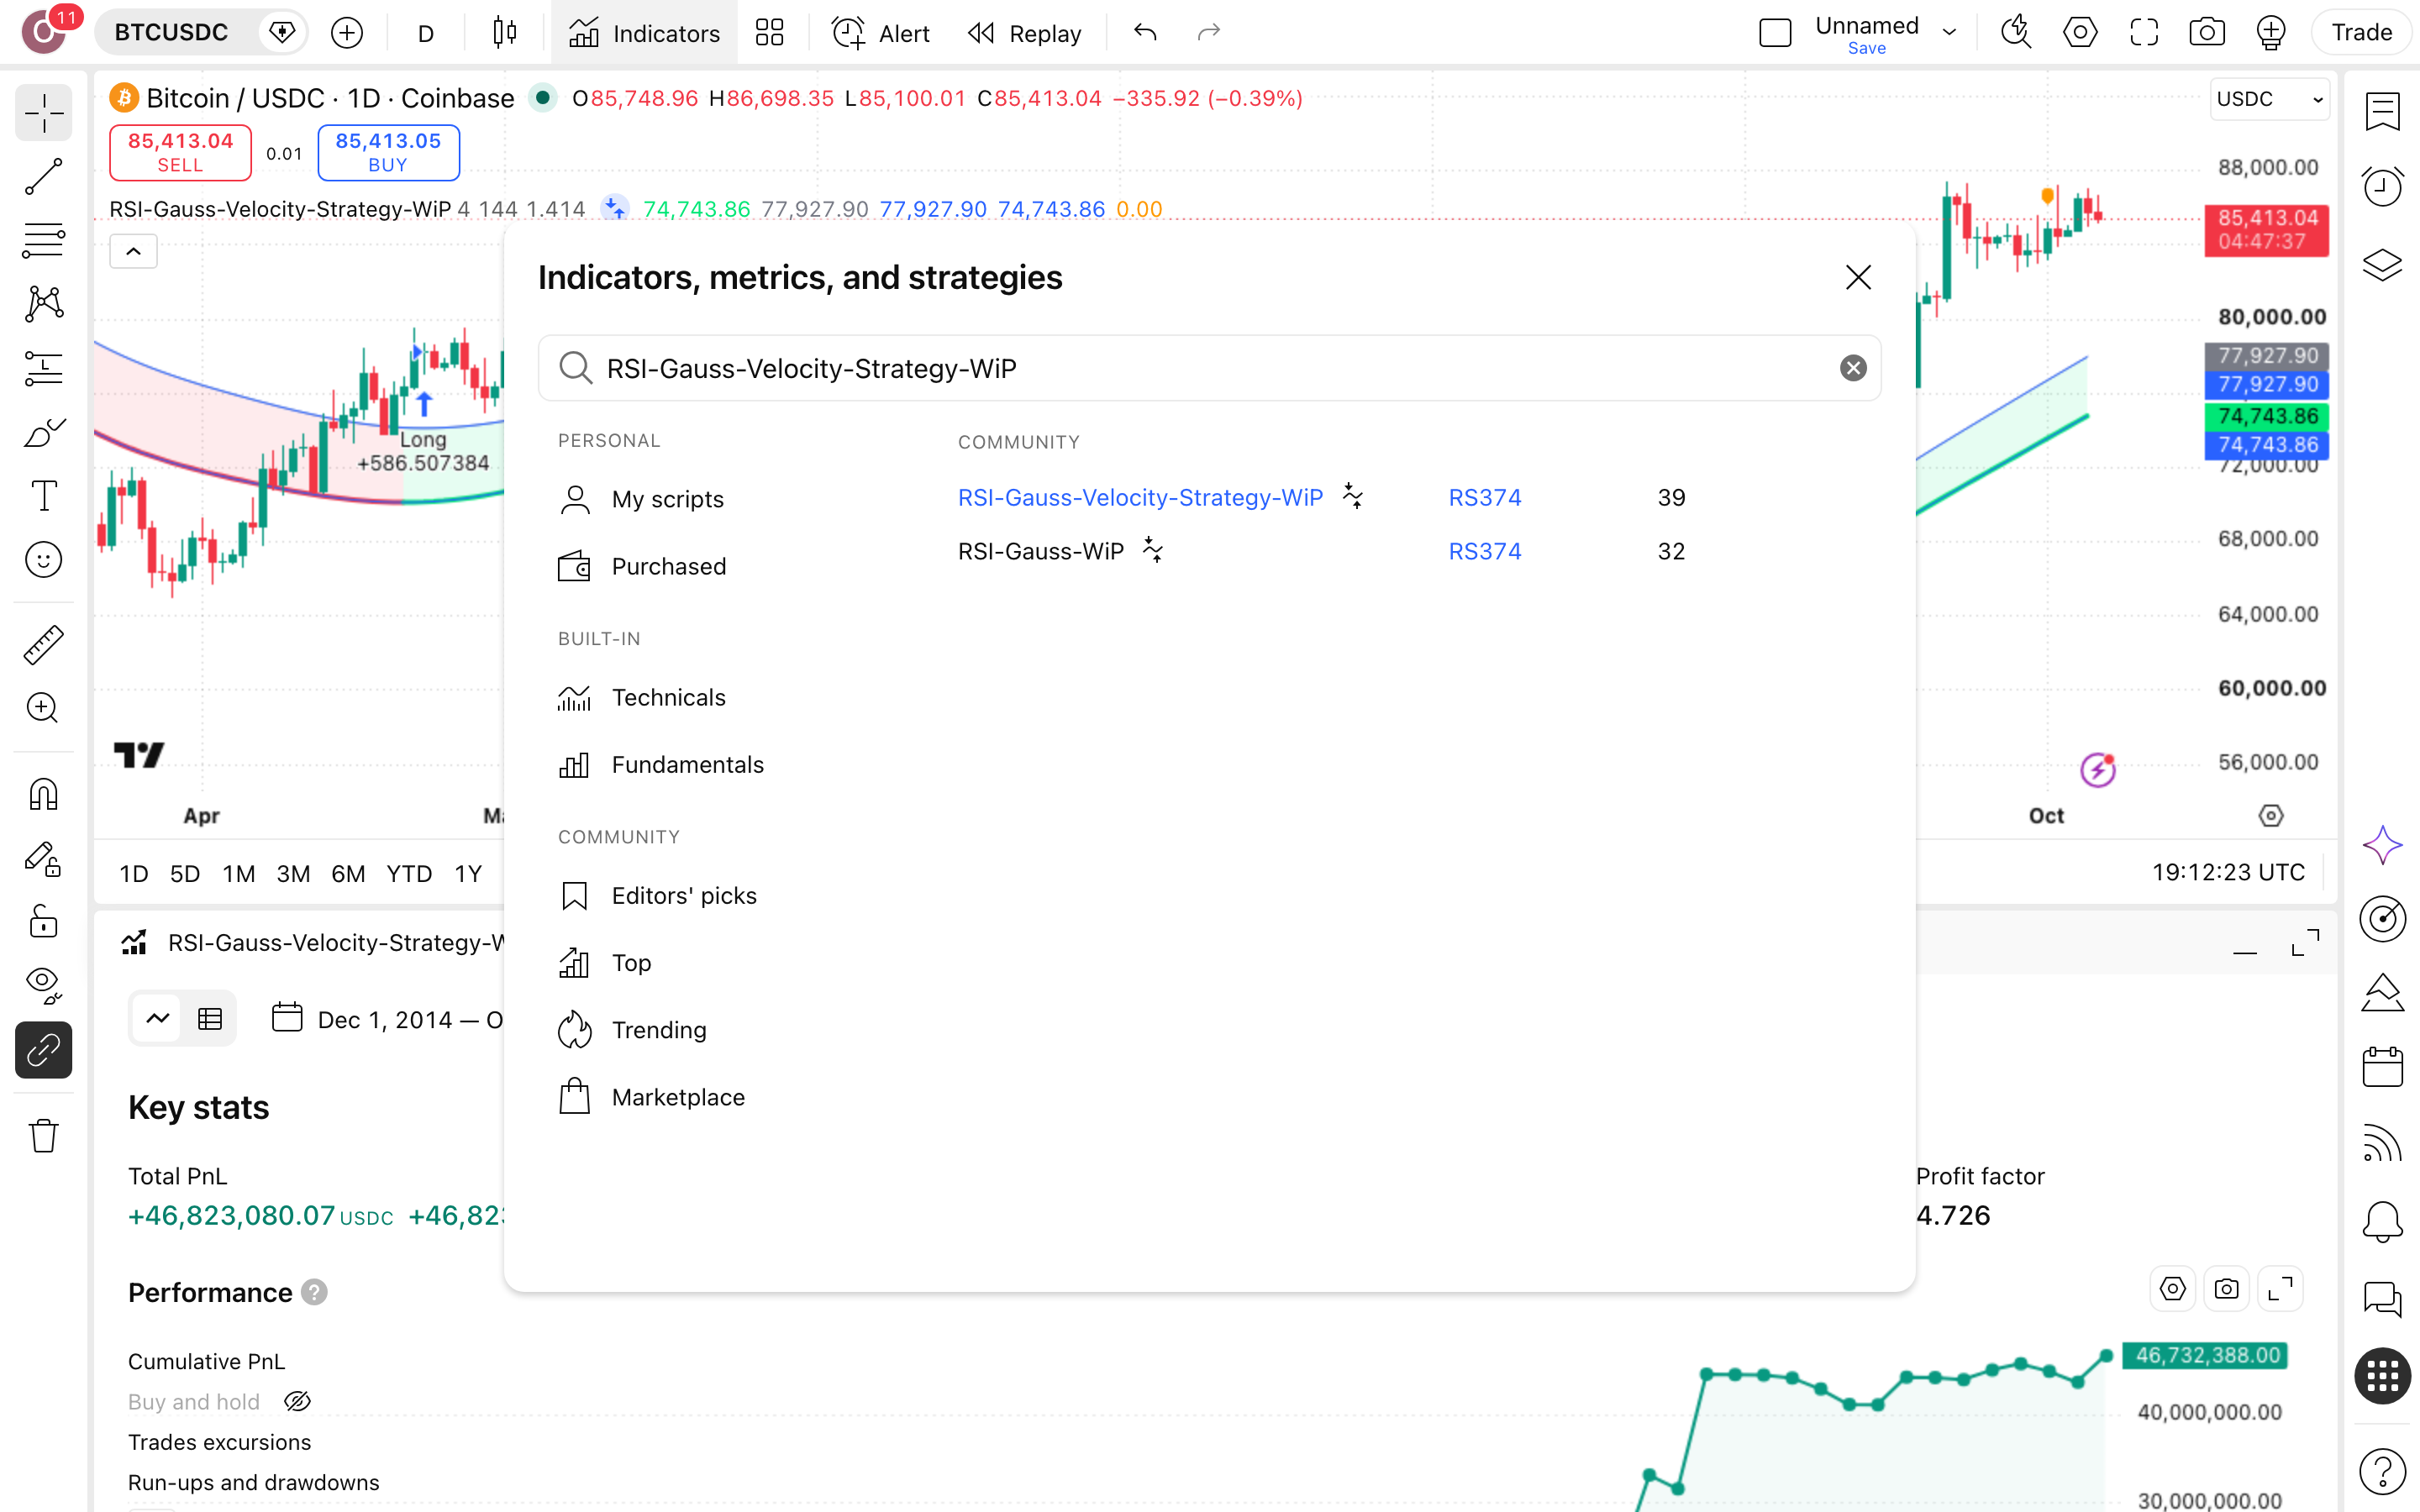Take a chart snapshot with camera icon

2207,33
